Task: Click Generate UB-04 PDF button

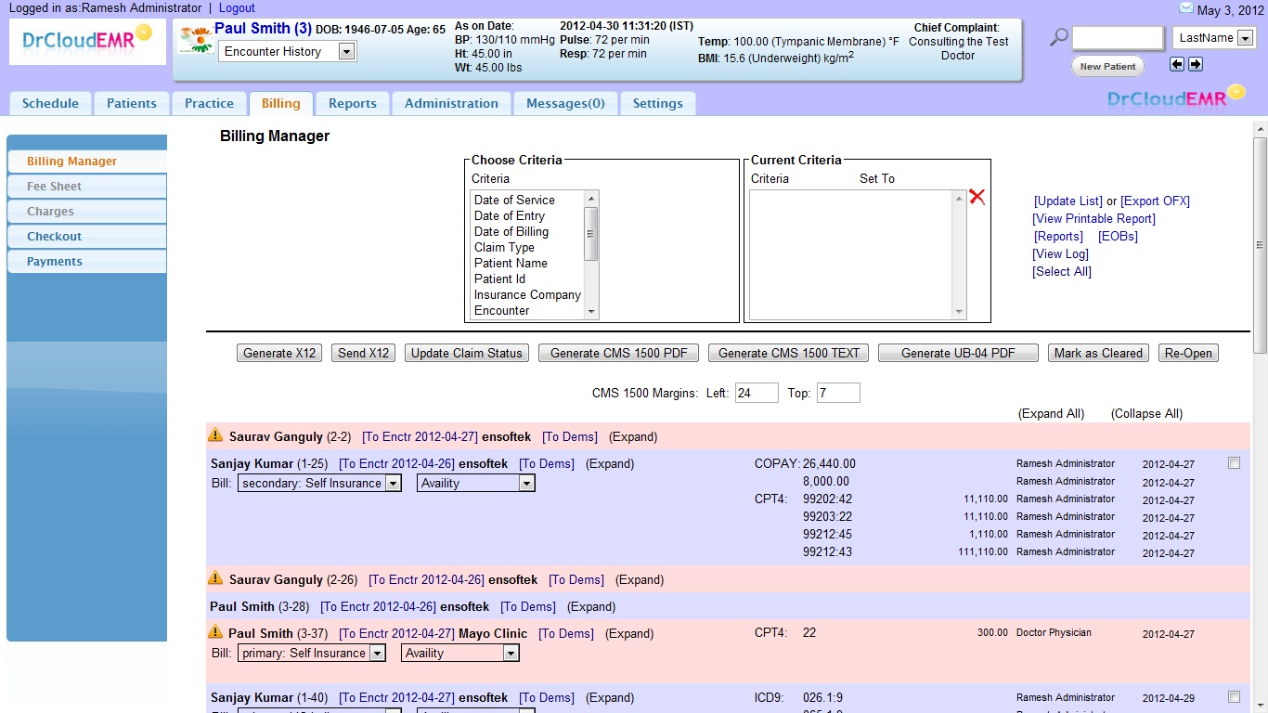Action: point(958,353)
